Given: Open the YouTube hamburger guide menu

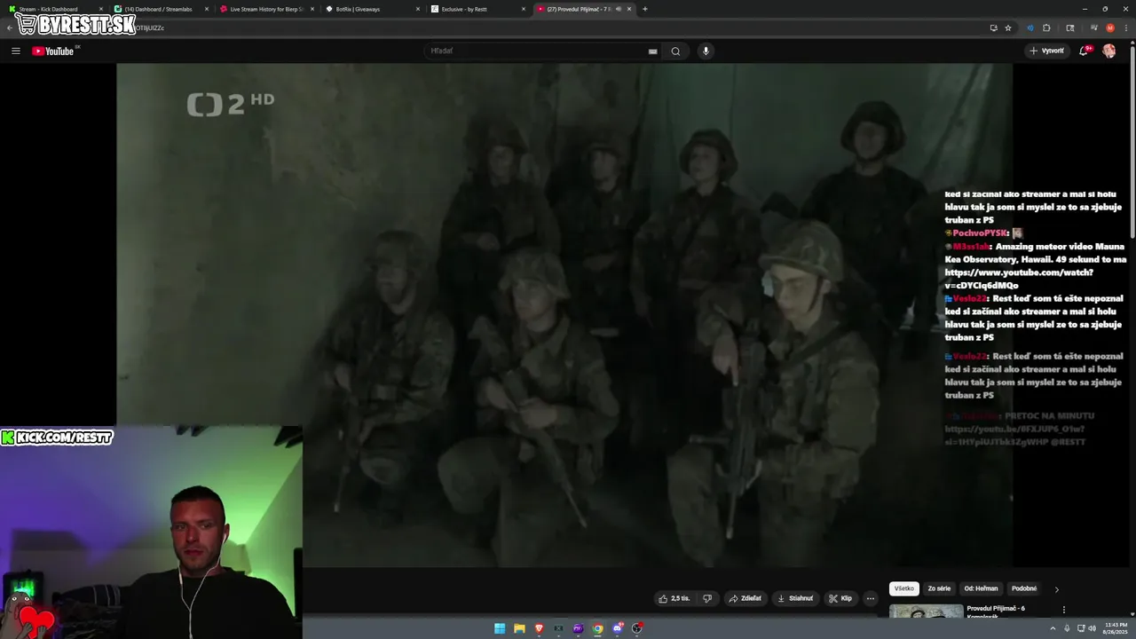Looking at the screenshot, I should (15, 51).
